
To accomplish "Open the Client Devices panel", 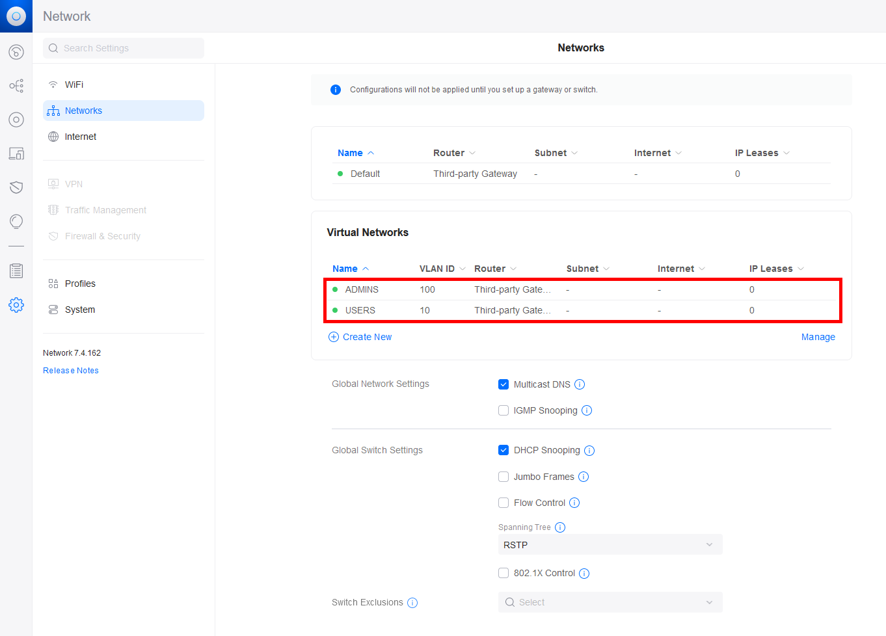I will [x=16, y=153].
